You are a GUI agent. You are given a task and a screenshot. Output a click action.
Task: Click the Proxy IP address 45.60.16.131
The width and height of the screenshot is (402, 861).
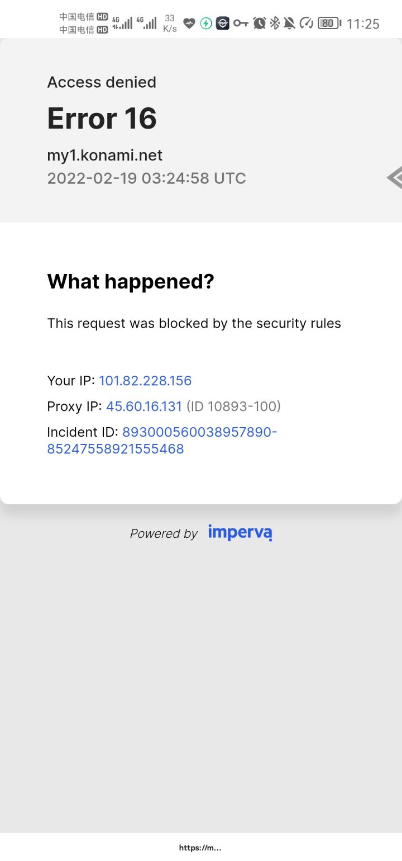point(144,406)
